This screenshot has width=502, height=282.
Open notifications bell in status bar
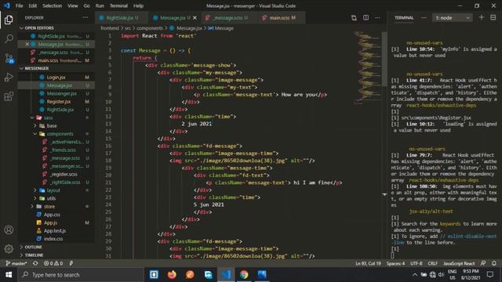click(494, 263)
